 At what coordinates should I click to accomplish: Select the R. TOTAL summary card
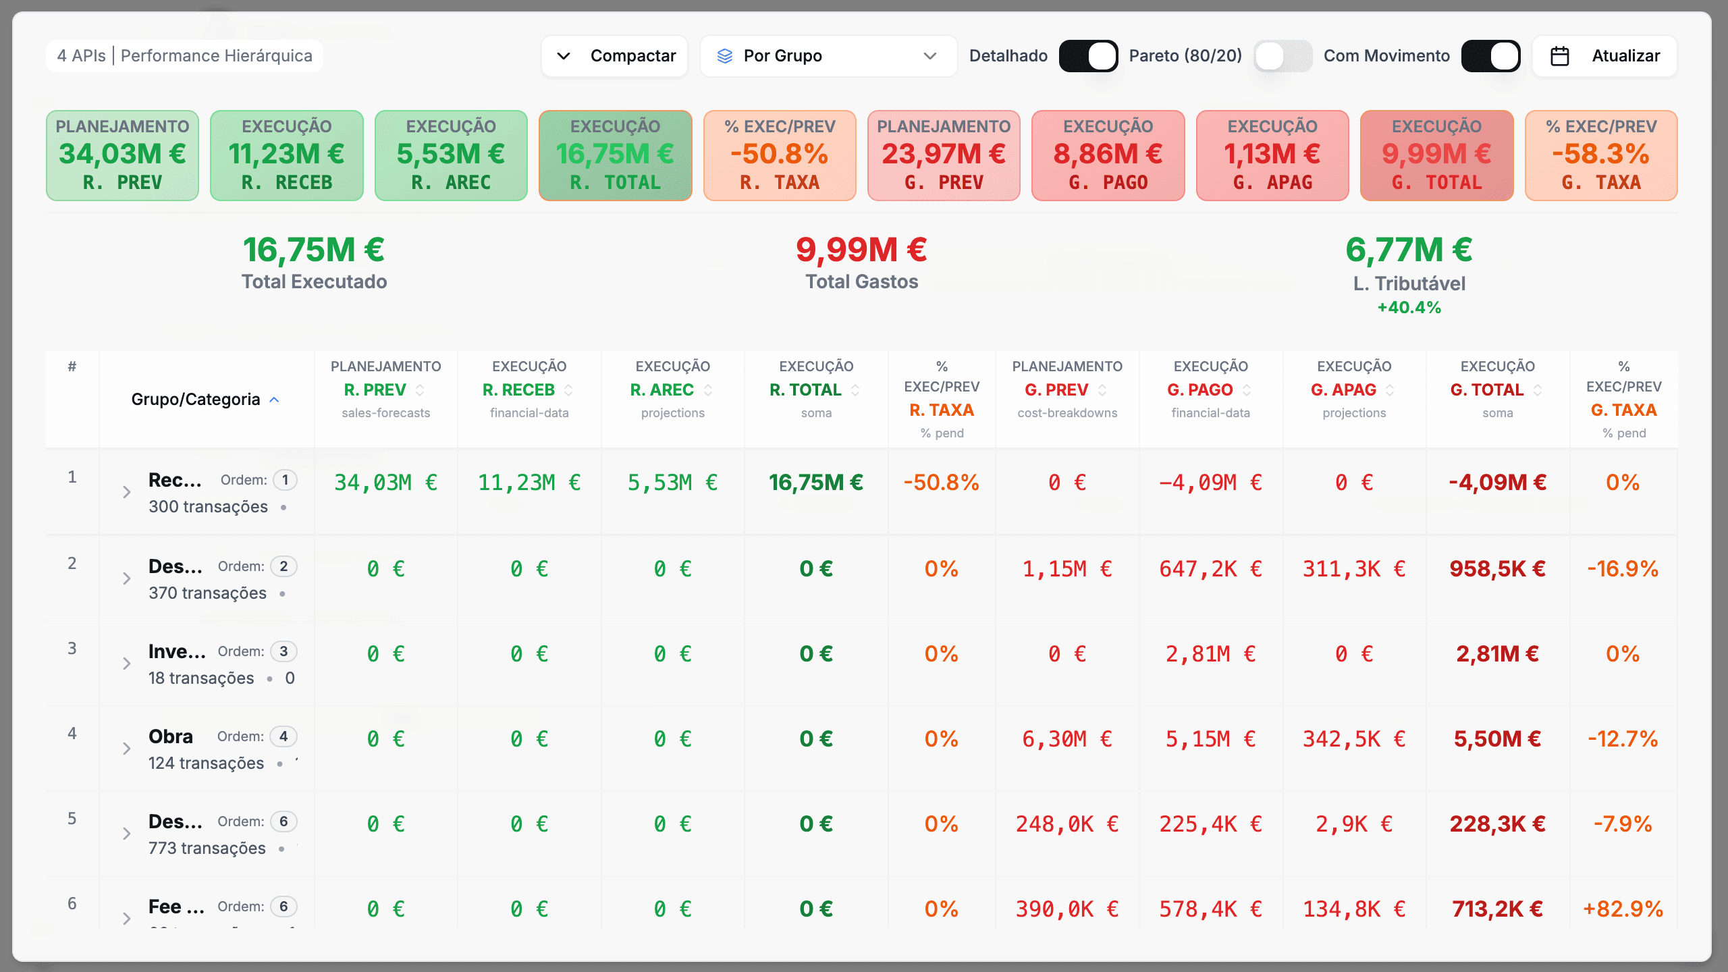tap(615, 155)
